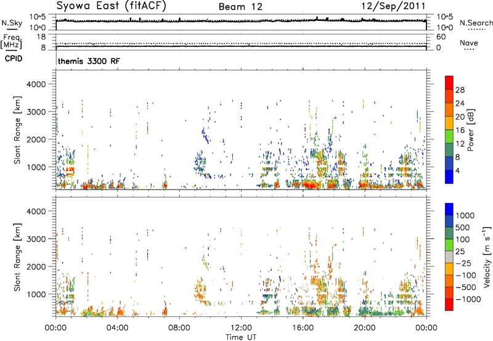Image resolution: width=493 pixels, height=341 pixels.
Task: Select the 'N.Sky' legend label
Action: pyautogui.click(x=12, y=23)
